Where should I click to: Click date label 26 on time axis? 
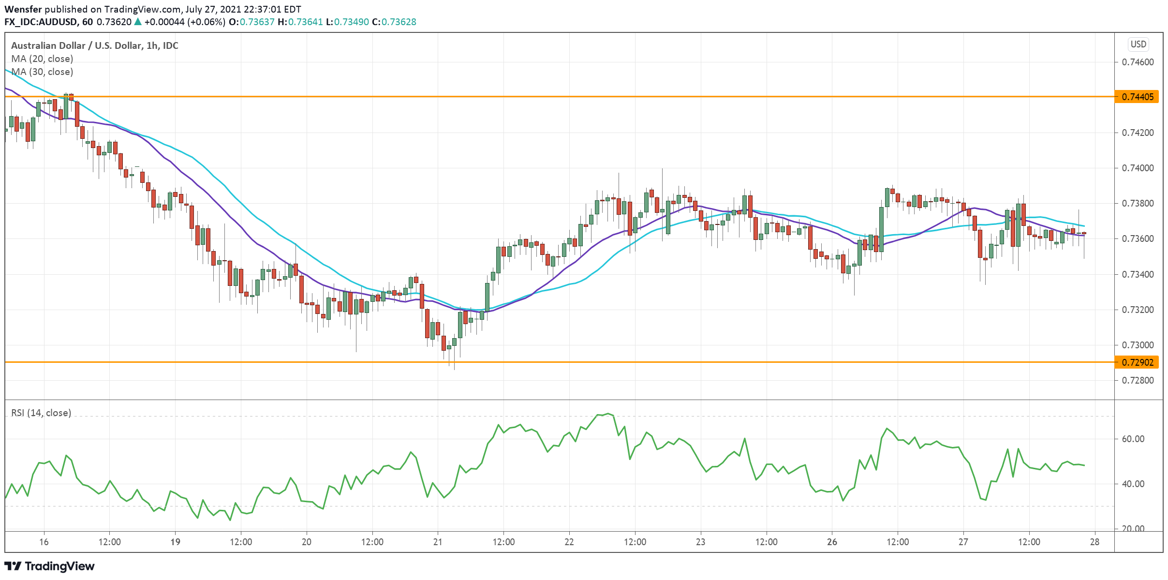point(832,542)
